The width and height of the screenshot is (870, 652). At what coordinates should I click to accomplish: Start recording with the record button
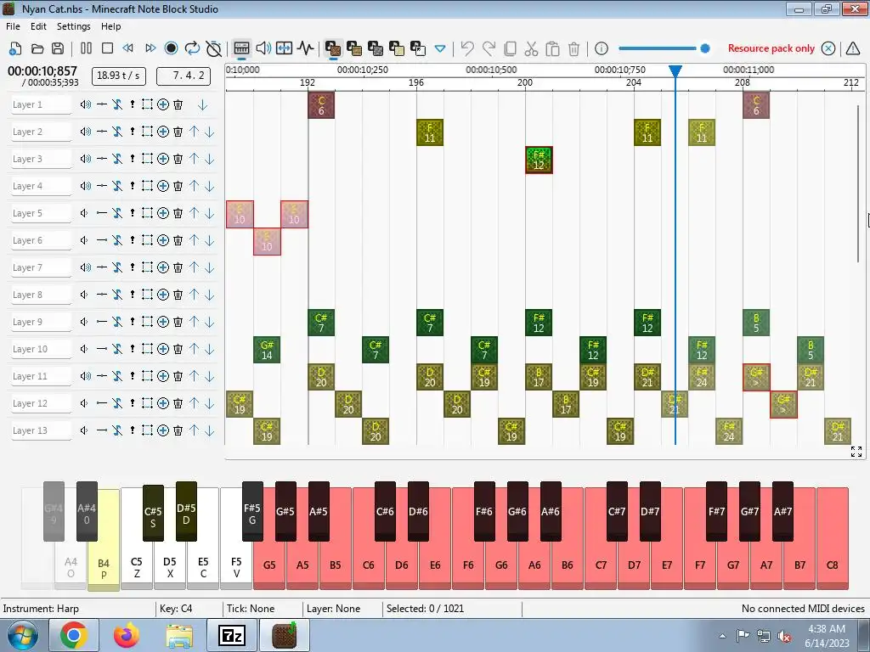click(171, 48)
